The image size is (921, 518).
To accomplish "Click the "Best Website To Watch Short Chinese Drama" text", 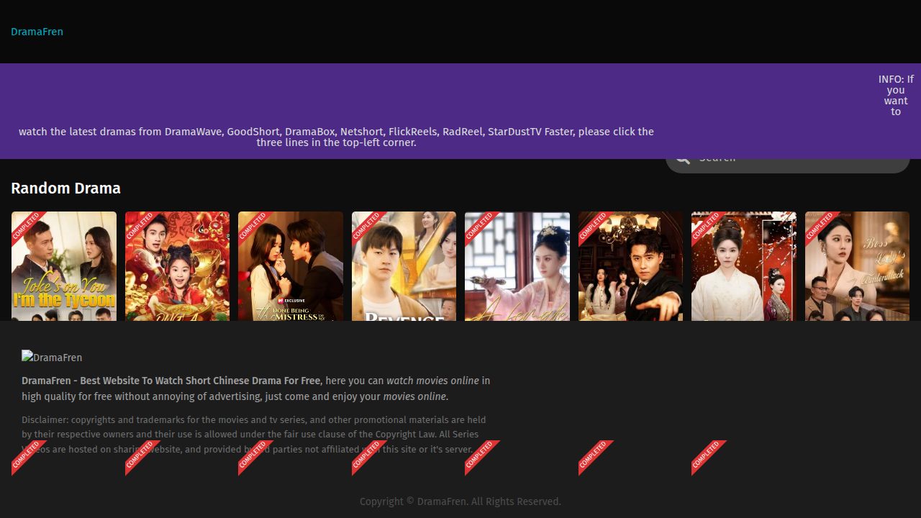I will (171, 381).
